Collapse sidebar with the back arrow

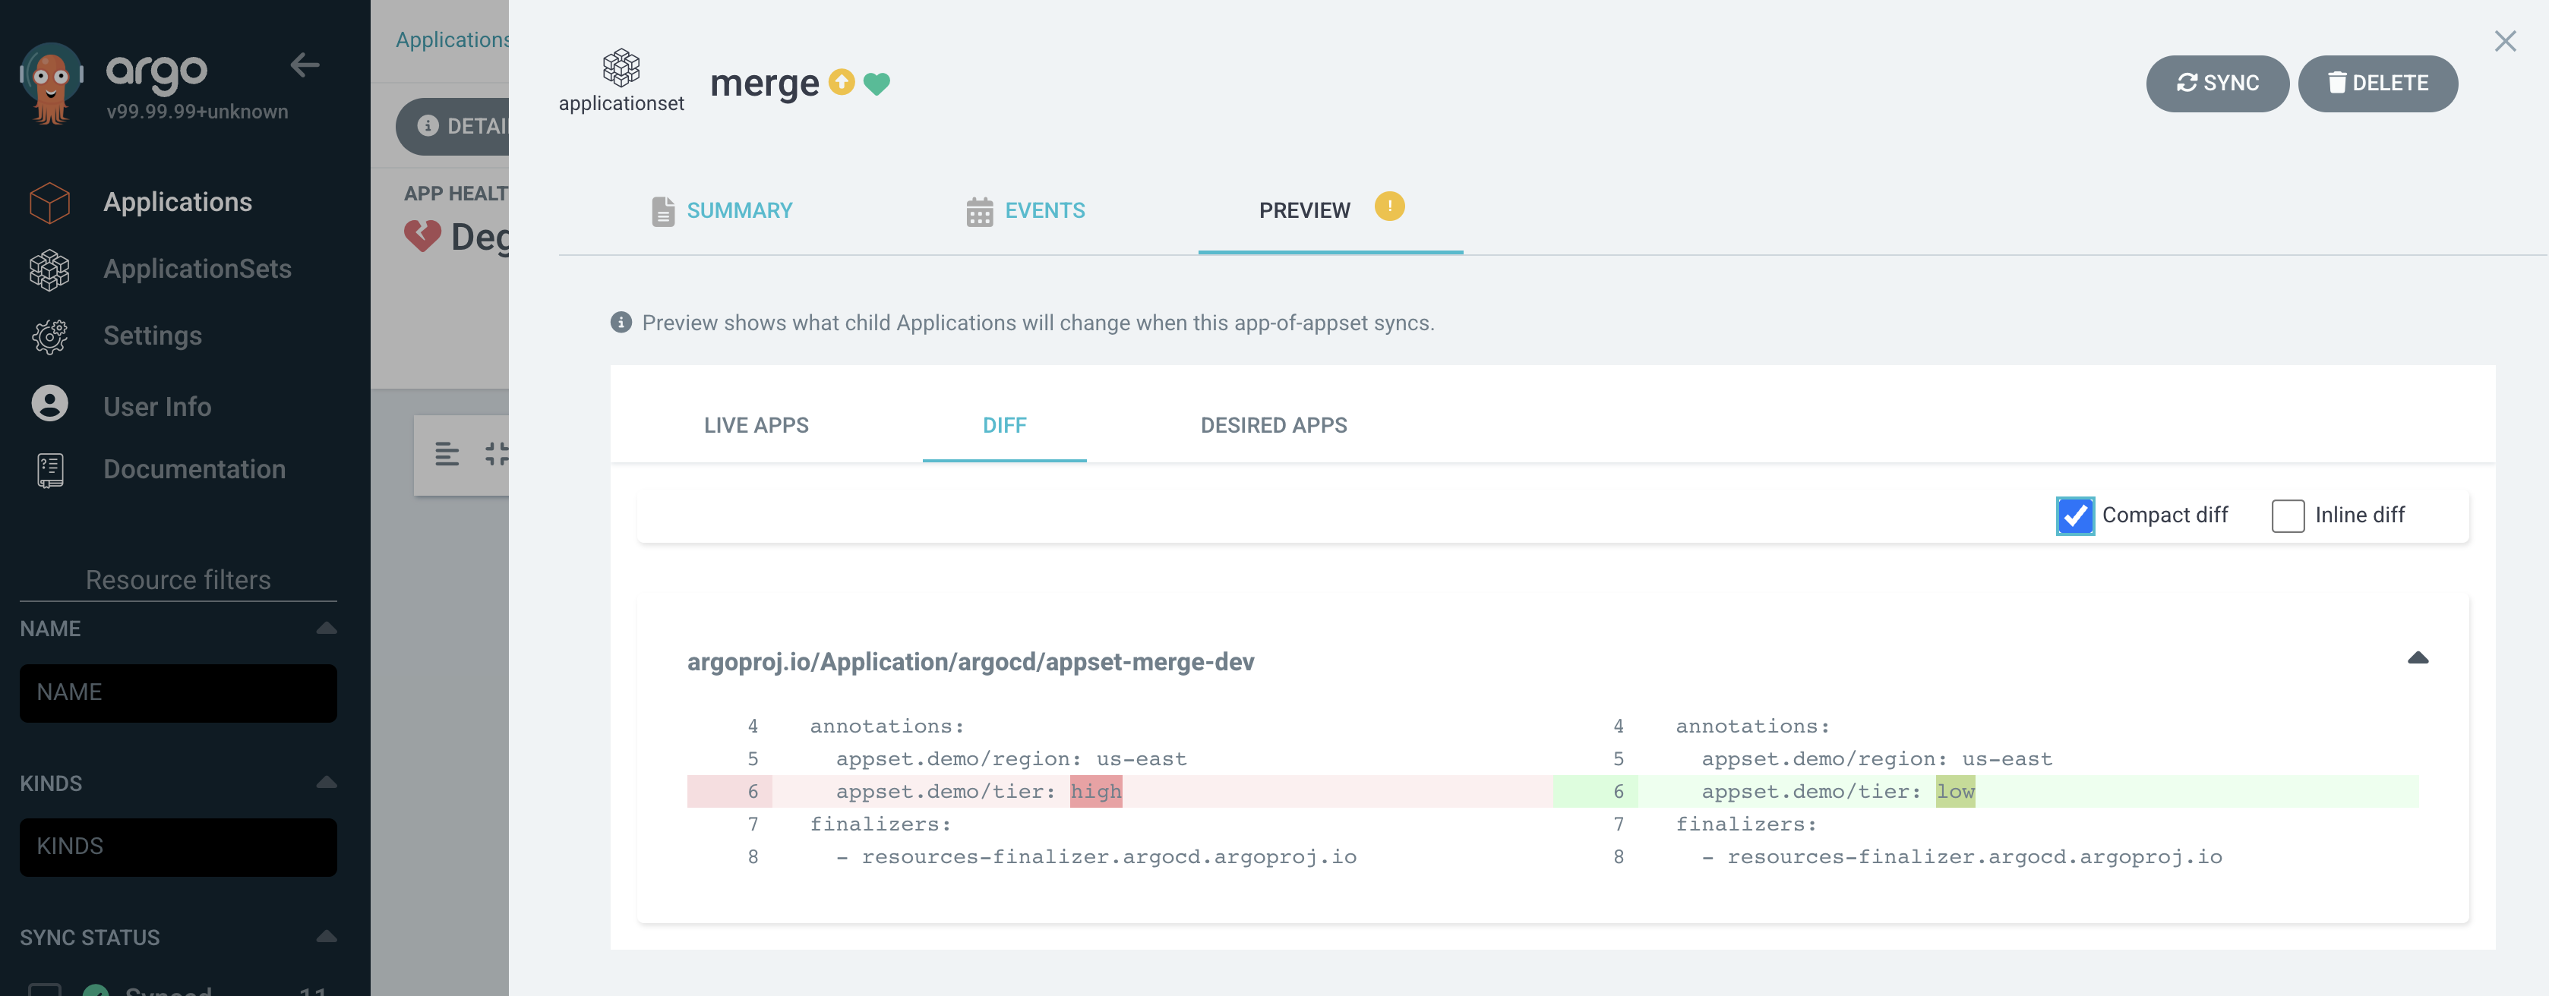305,65
